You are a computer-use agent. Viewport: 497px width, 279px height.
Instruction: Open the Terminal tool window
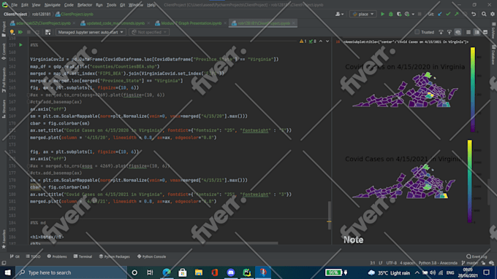tap(83, 256)
